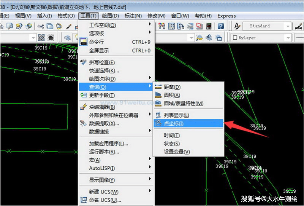The width and height of the screenshot is (304, 206).
Task: Expand the workspace dropdown arrow
Action: (33, 38)
